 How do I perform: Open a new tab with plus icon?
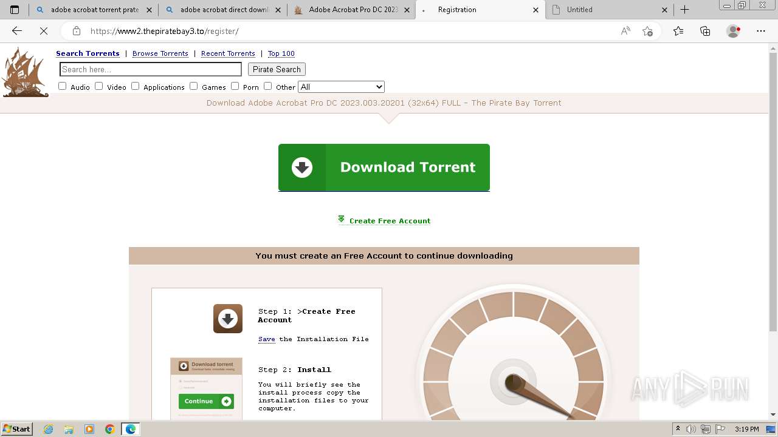point(684,10)
